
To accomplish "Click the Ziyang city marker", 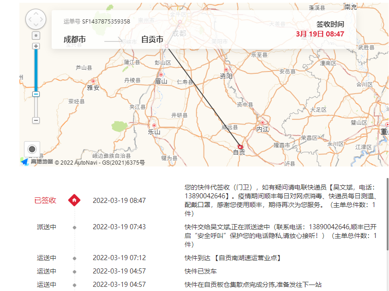I will tap(226, 70).
